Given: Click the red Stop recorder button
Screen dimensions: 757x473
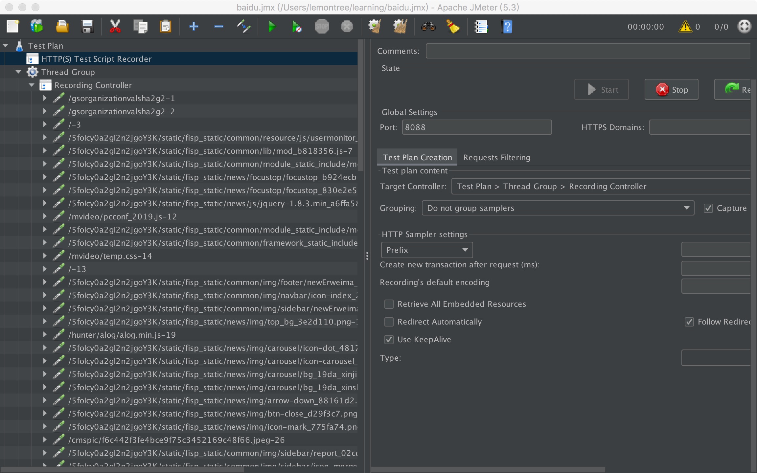Looking at the screenshot, I should (x=671, y=90).
